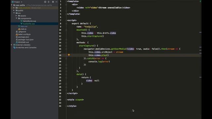Open README.md file
This screenshot has width=212, height=119.
pyautogui.click(x=24, y=42)
